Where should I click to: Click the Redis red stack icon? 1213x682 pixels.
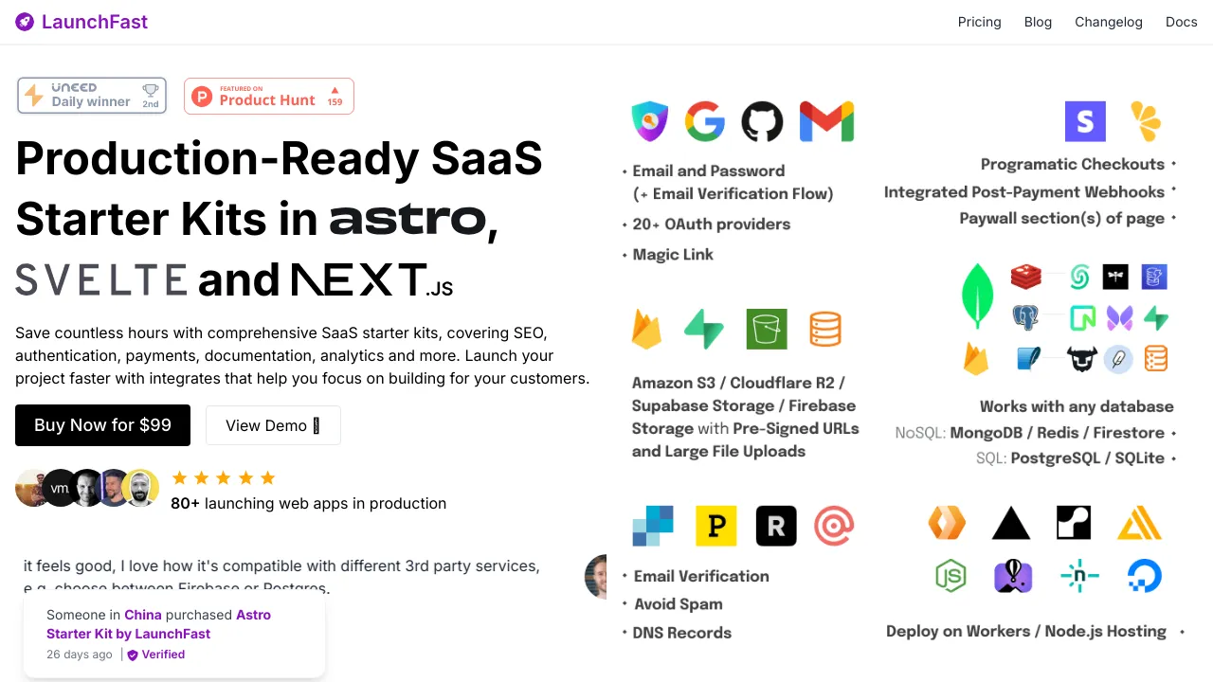point(1025,277)
